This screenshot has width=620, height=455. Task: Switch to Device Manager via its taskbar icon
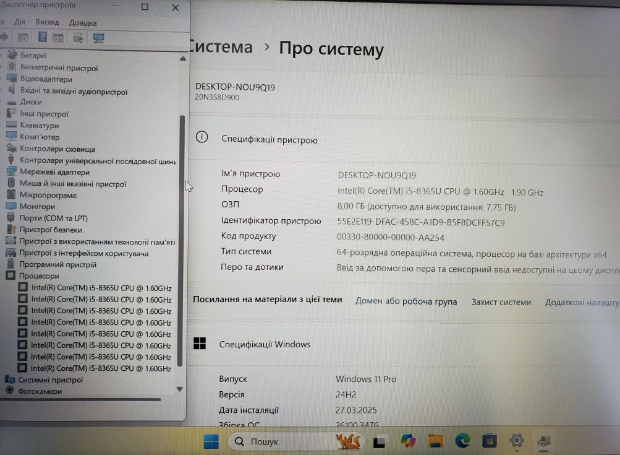pyautogui.click(x=544, y=440)
